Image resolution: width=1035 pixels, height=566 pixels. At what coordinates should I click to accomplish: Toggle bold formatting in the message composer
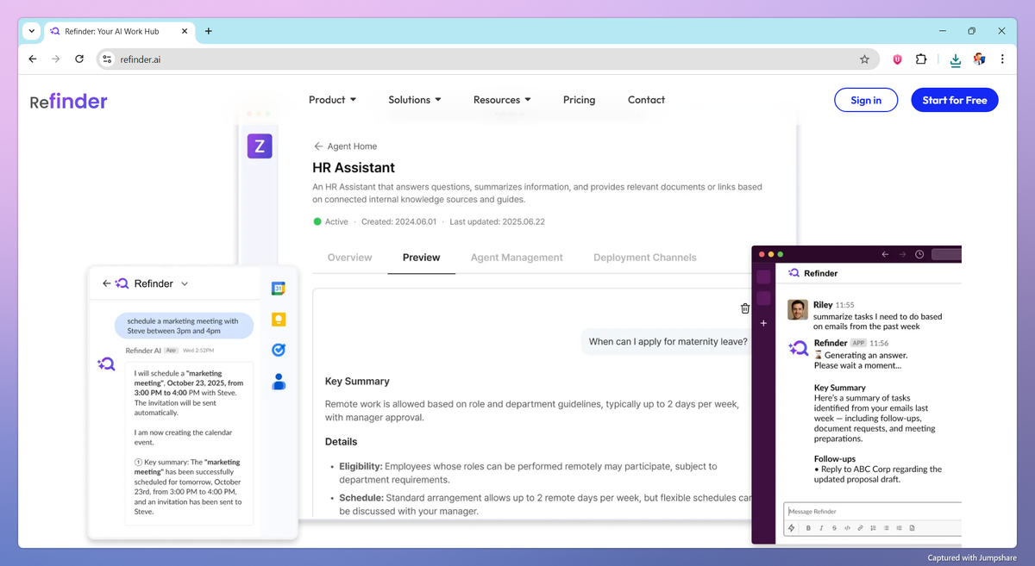[x=808, y=527]
